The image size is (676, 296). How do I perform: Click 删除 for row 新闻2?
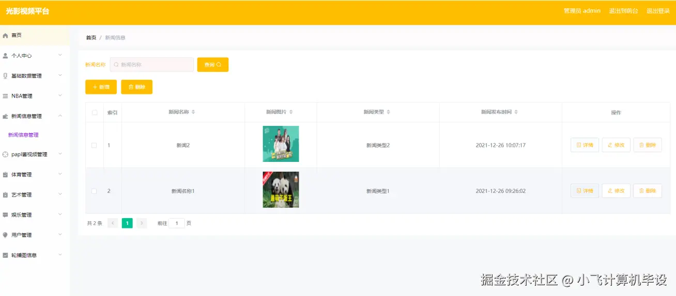point(648,145)
